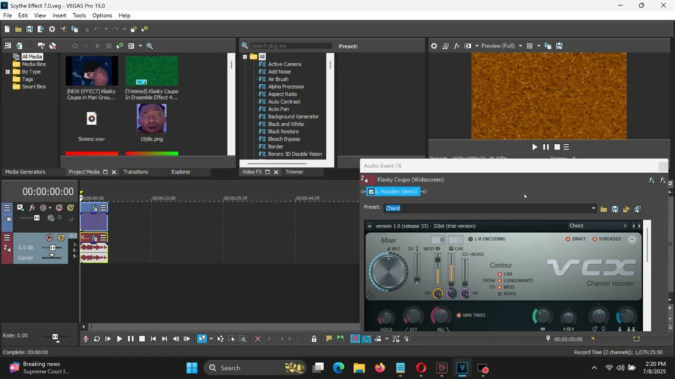
Task: Toggle MIN TIMES in Vocodex
Action: pyautogui.click(x=459, y=315)
